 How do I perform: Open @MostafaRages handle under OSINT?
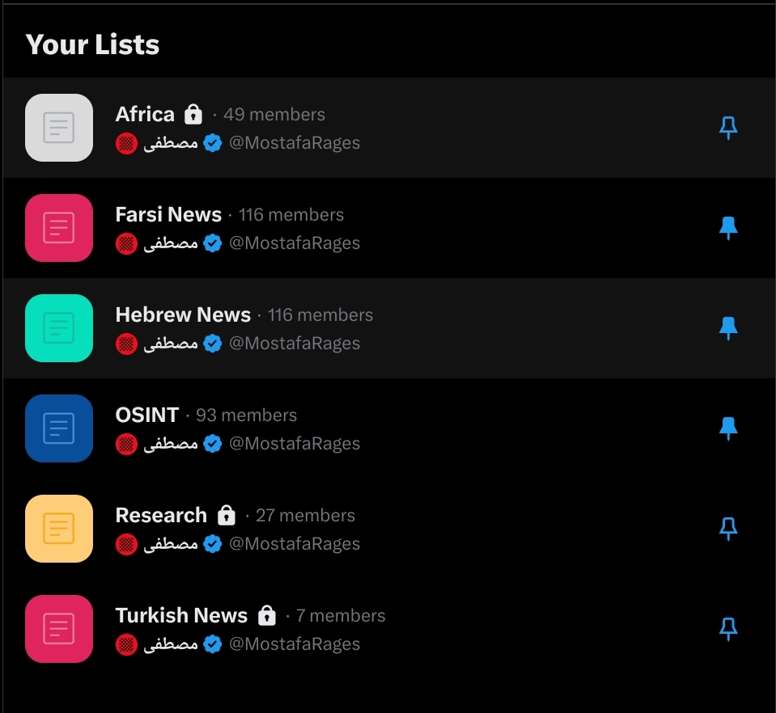pyautogui.click(x=295, y=444)
